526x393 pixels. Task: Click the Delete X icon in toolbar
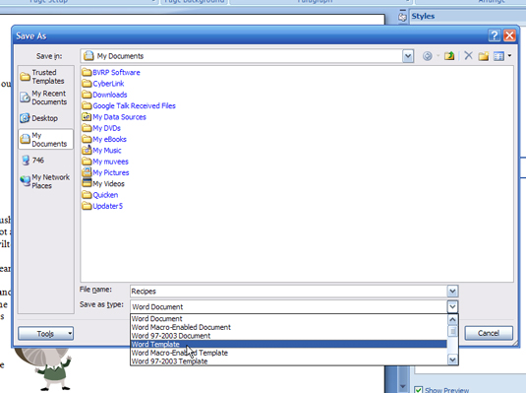[468, 55]
